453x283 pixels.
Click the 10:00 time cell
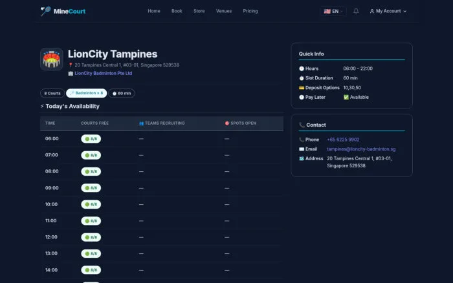click(x=51, y=204)
